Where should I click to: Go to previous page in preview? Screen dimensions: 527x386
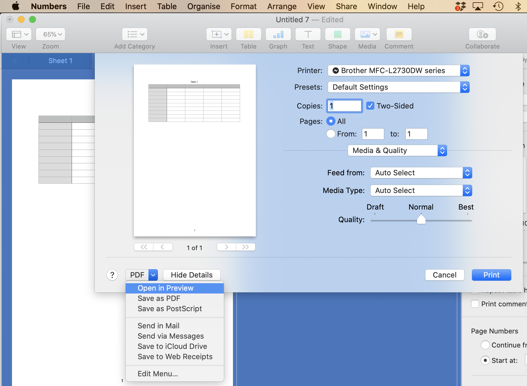(x=163, y=247)
